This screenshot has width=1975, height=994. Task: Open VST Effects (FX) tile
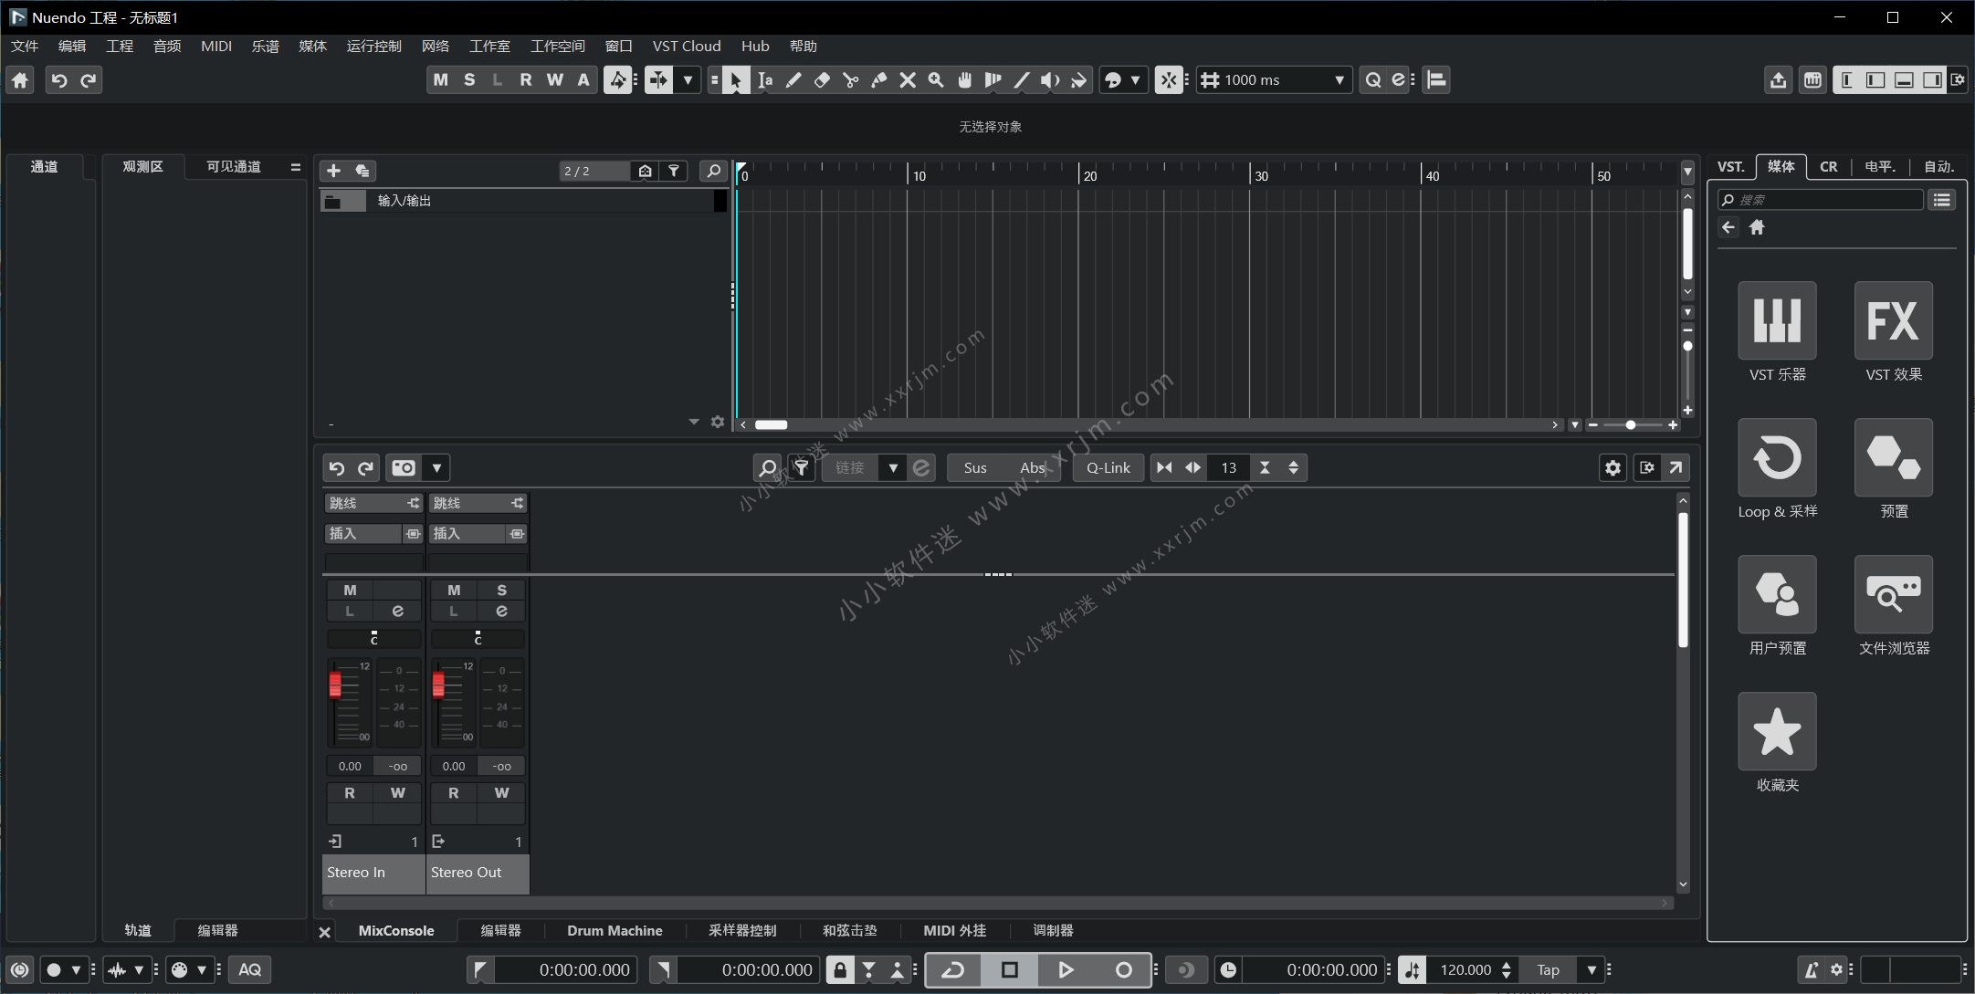(x=1893, y=320)
